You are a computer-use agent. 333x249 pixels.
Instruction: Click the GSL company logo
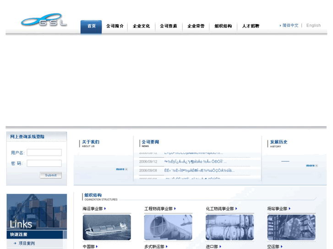pyautogui.click(x=44, y=20)
